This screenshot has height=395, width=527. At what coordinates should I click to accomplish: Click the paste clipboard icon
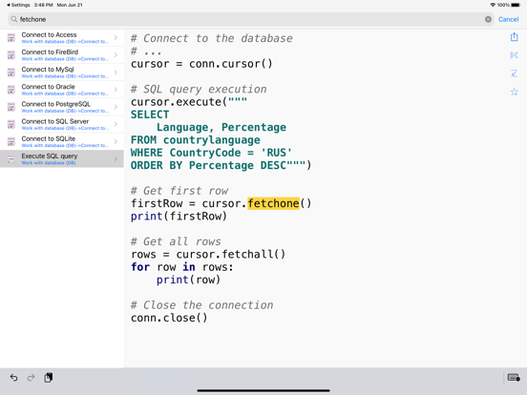pos(48,378)
